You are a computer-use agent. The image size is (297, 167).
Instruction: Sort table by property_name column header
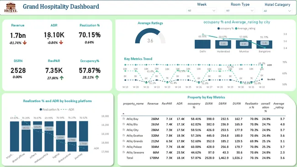[133, 104]
